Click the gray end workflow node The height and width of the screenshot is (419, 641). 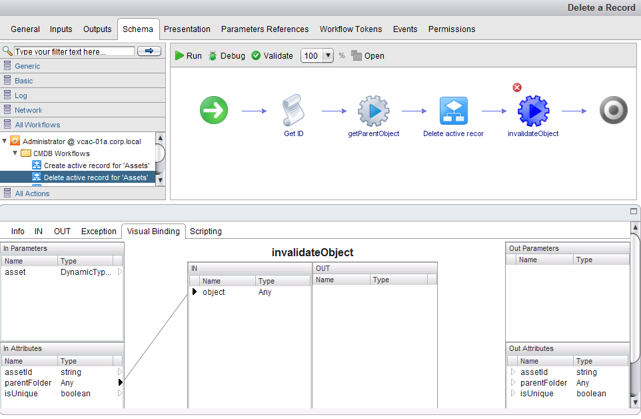[613, 110]
